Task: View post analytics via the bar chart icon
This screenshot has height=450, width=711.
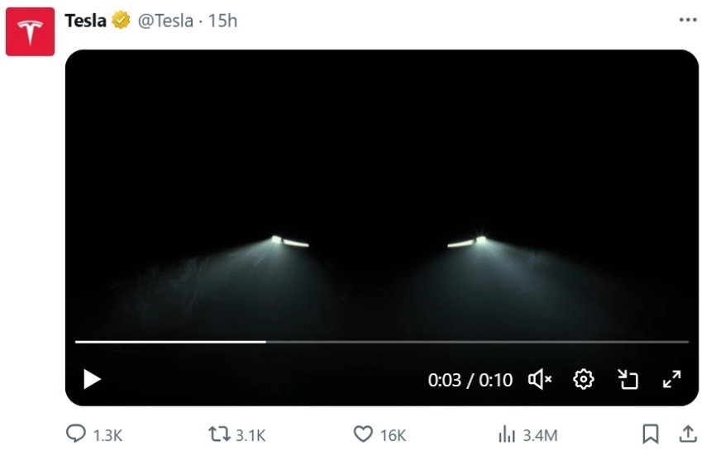Action: (x=506, y=434)
